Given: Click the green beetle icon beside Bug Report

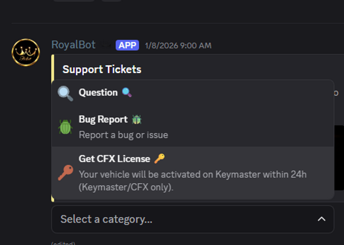Looking at the screenshot, I should tap(65, 127).
